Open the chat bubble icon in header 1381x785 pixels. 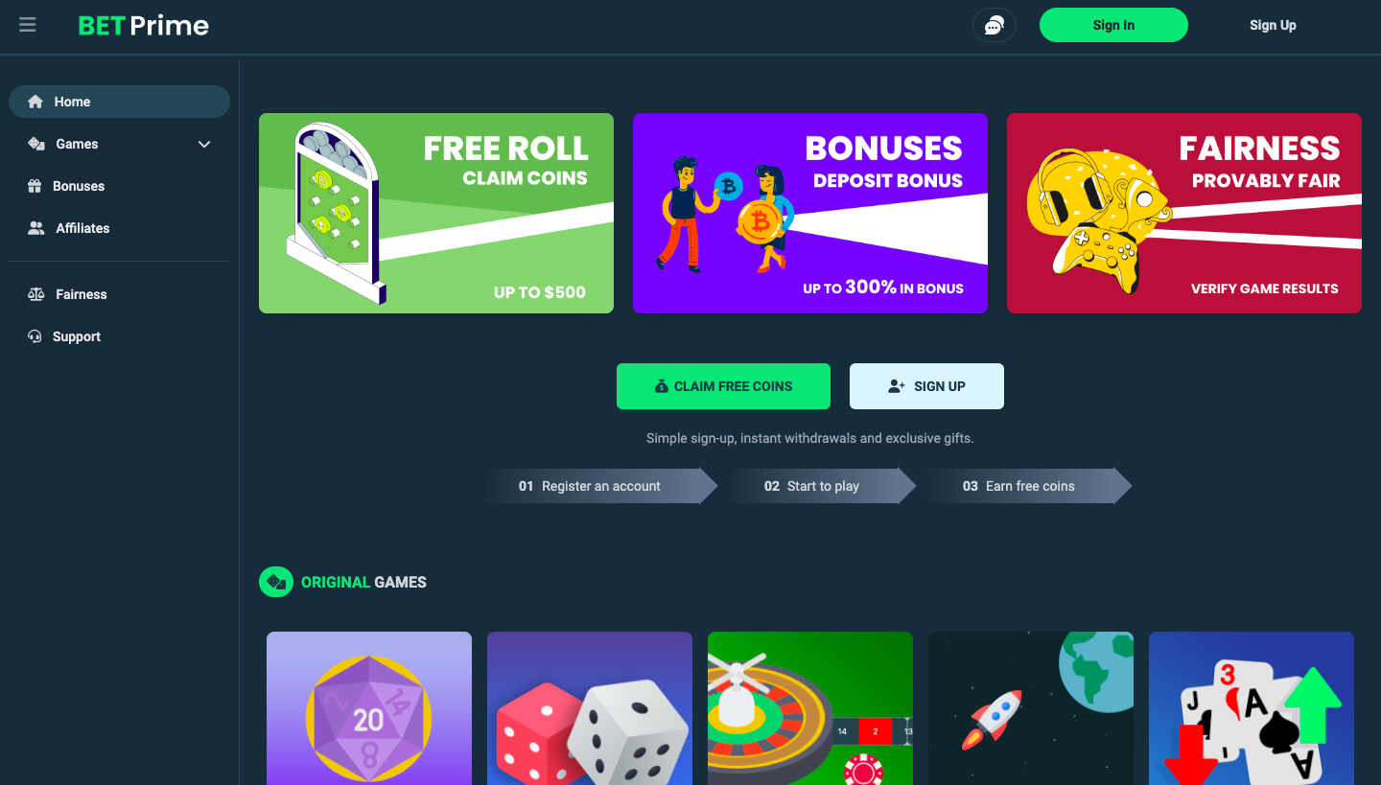[x=995, y=25]
